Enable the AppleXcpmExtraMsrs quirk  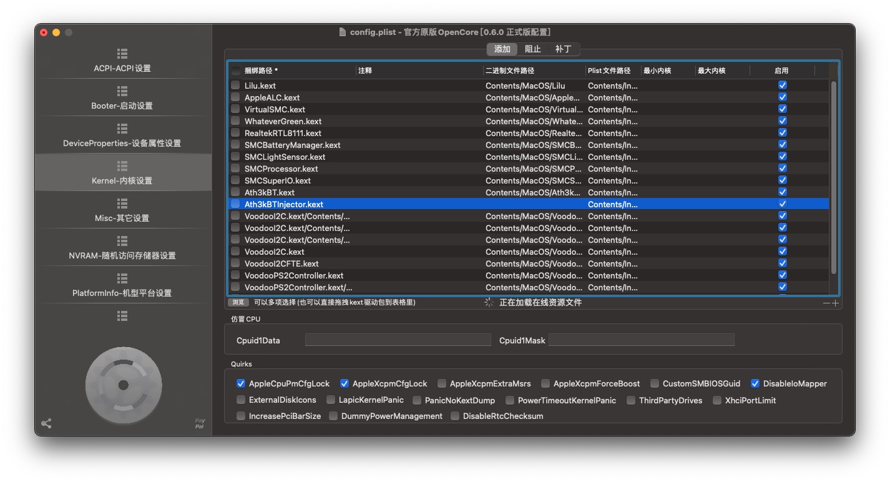442,383
